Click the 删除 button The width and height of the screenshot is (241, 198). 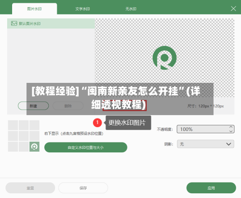click(x=68, y=106)
